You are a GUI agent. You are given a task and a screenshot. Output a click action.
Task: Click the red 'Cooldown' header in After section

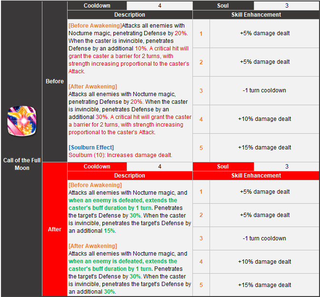pos(97,167)
